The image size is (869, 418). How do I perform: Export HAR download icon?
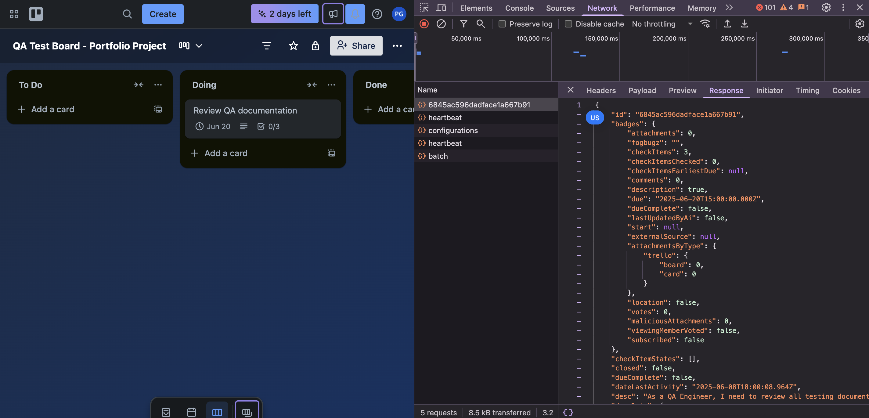[x=744, y=23]
